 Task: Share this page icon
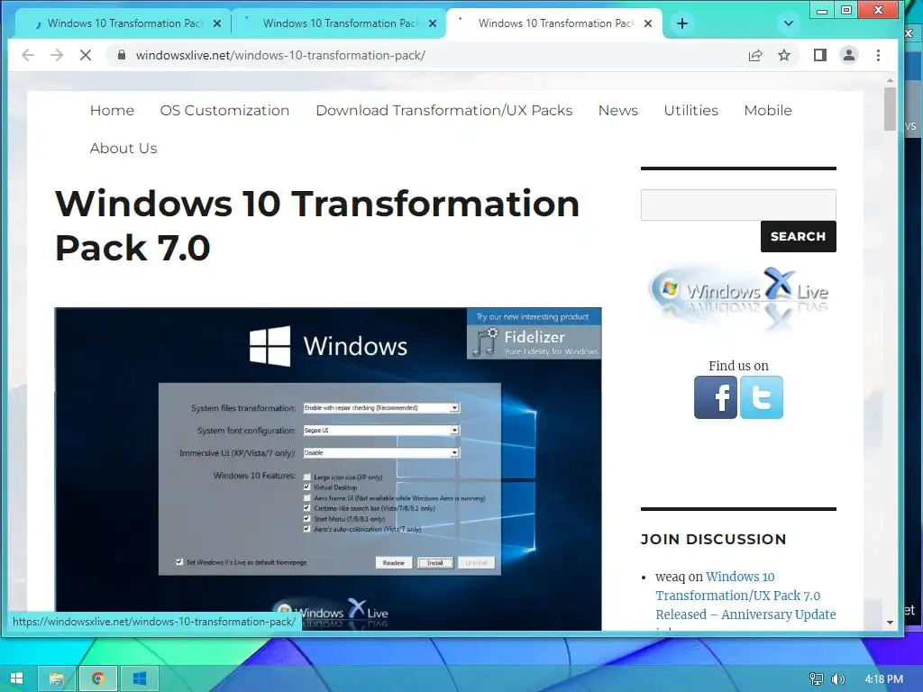(755, 55)
